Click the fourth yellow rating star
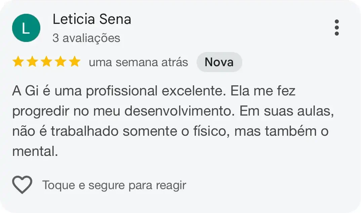This screenshot has height=213, width=361. pyautogui.click(x=60, y=62)
